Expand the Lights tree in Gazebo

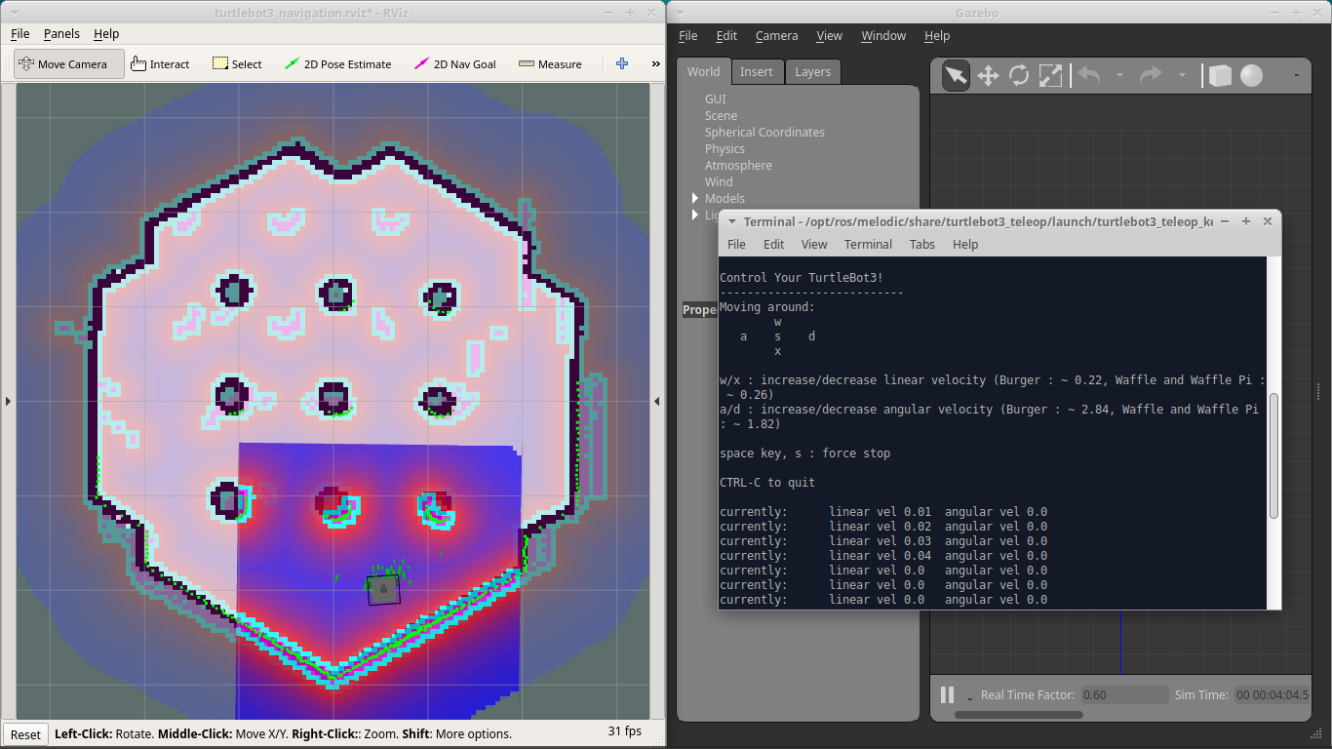click(x=694, y=215)
